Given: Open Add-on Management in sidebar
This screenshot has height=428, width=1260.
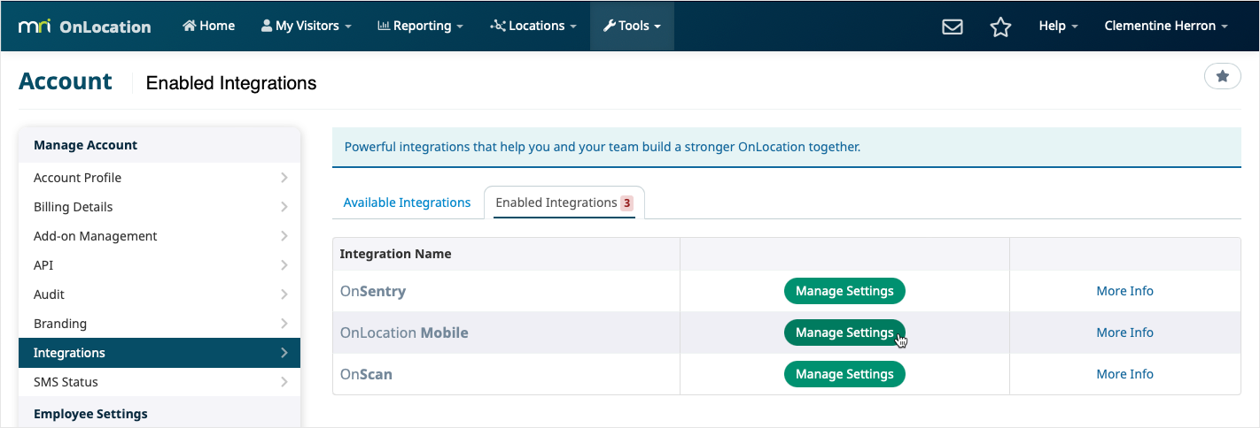Looking at the screenshot, I should [159, 236].
